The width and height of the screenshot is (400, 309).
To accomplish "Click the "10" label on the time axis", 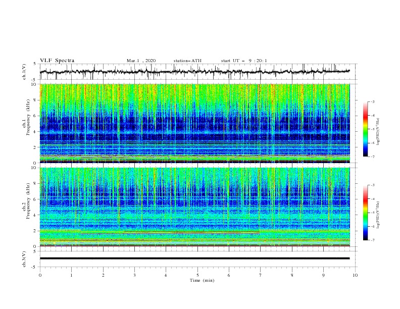I will [x=355, y=275].
